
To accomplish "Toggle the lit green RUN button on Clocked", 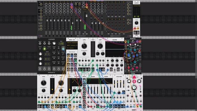I will [44, 49].
